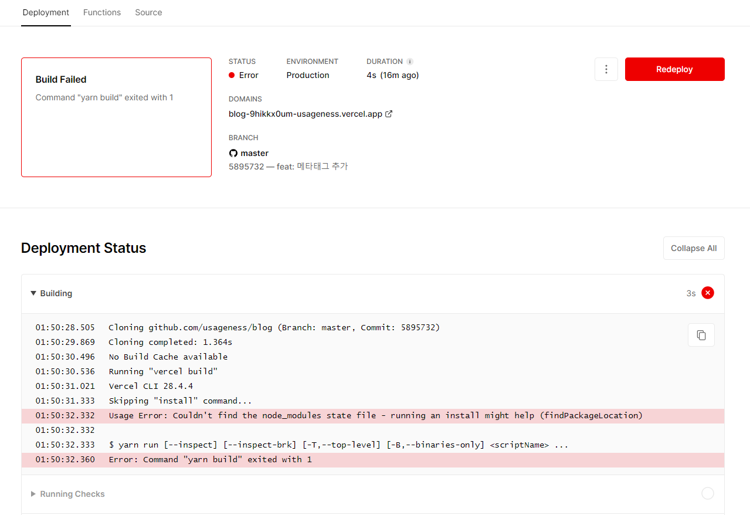Click the timestamp 01:50:28.505
The width and height of the screenshot is (750, 515).
65,327
